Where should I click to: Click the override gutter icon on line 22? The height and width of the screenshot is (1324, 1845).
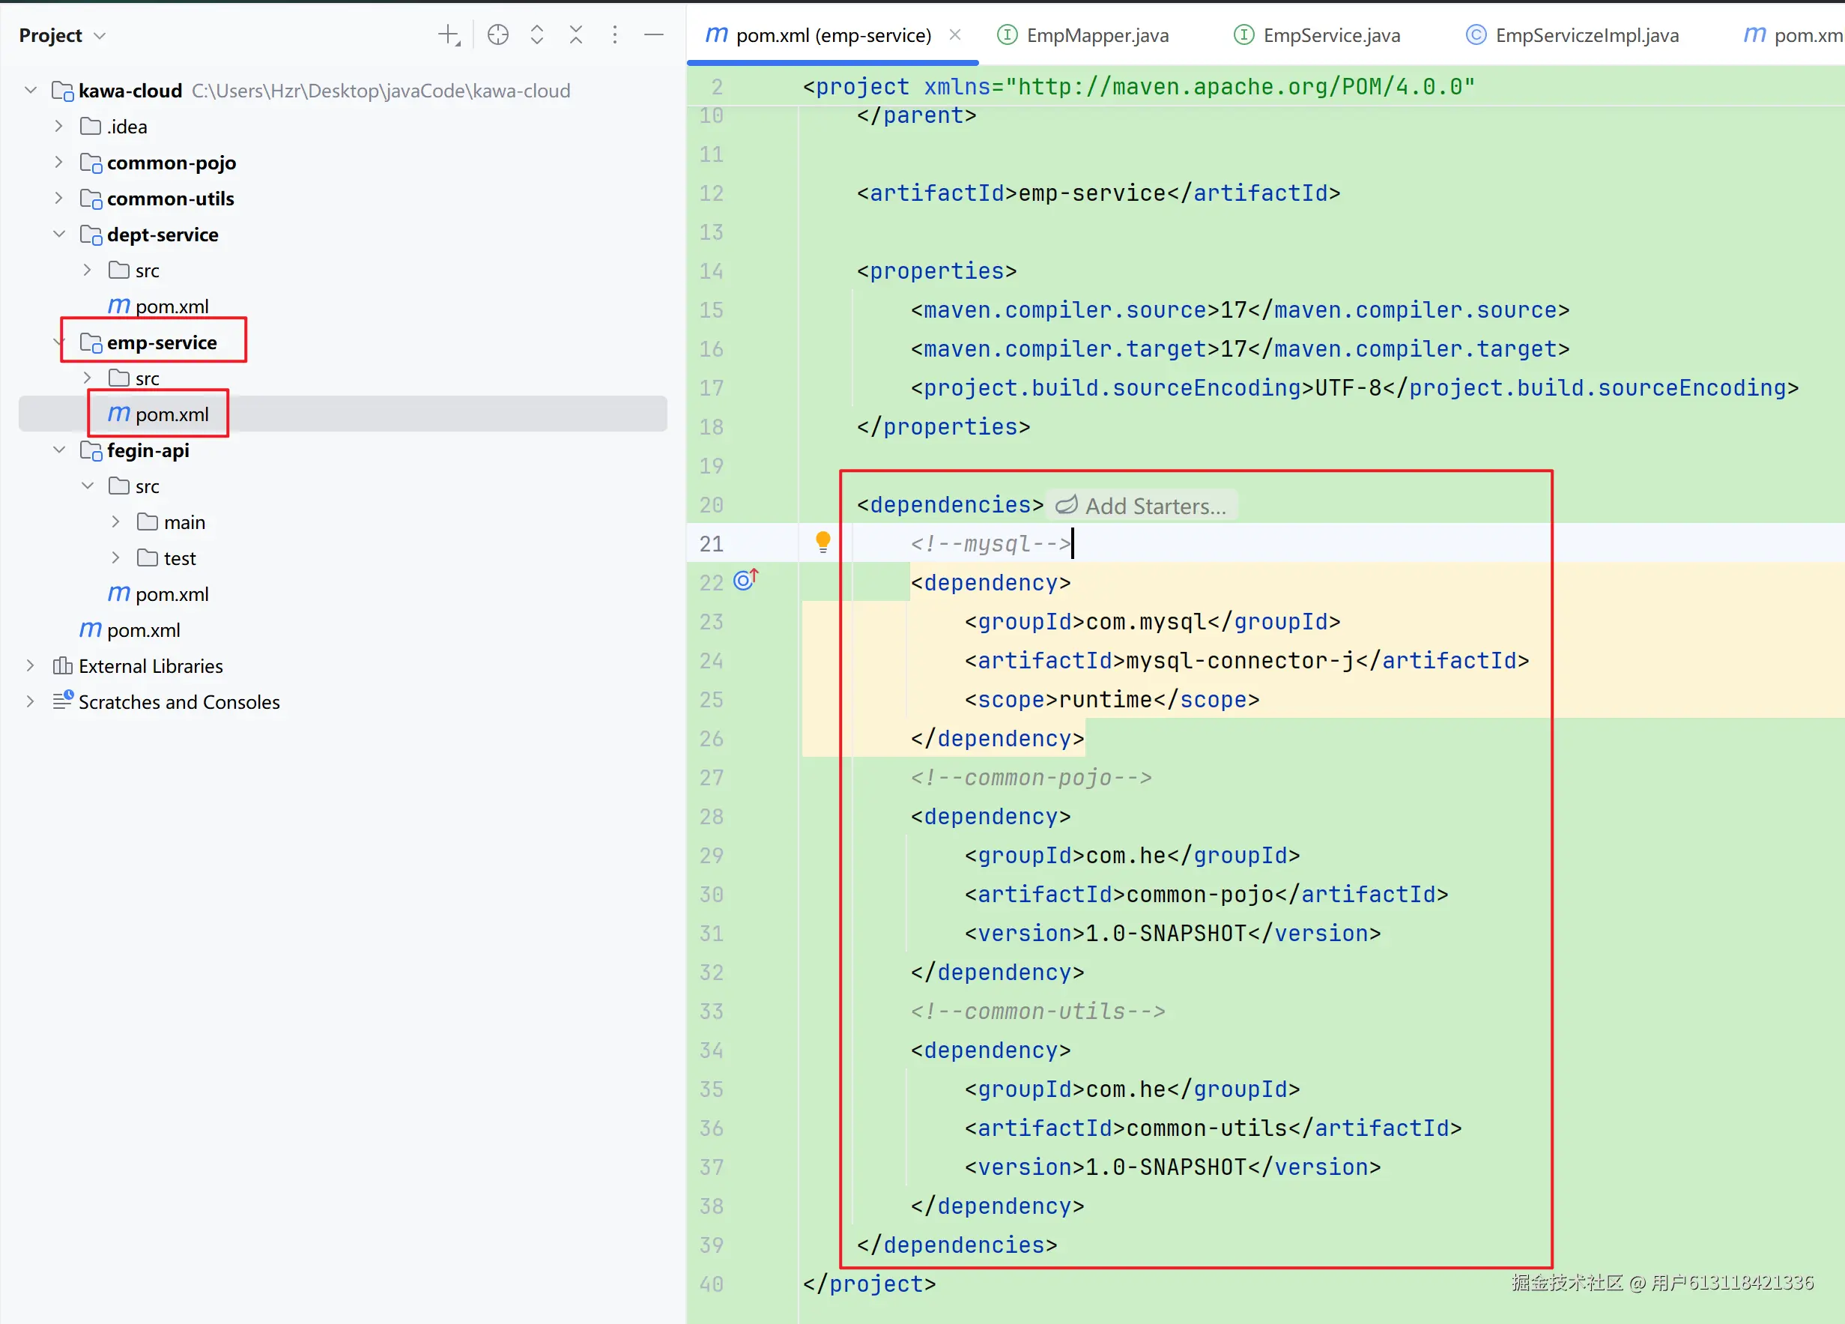745,580
